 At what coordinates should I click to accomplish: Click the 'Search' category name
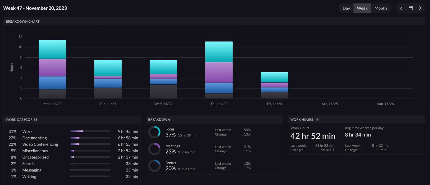pos(28,164)
